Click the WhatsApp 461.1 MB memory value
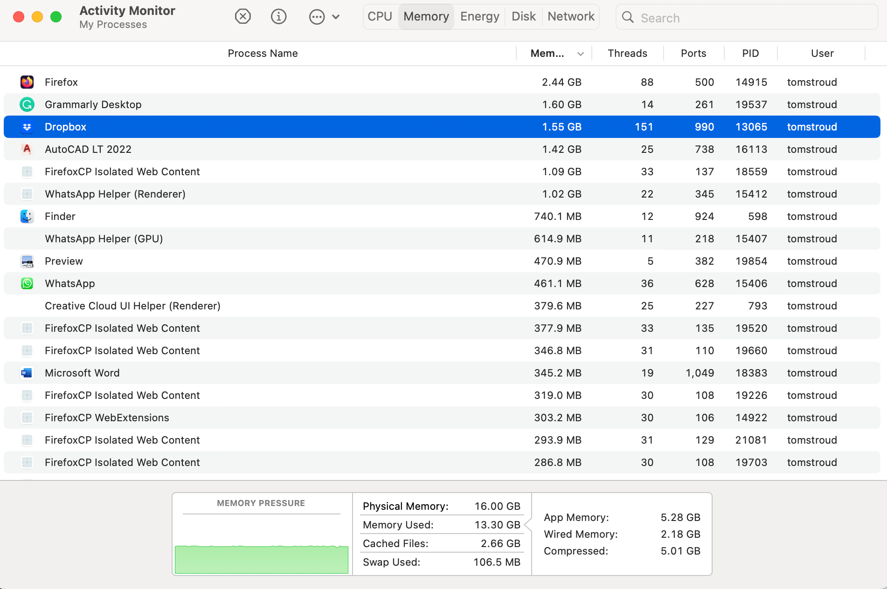The height and width of the screenshot is (589, 887). [x=557, y=283]
